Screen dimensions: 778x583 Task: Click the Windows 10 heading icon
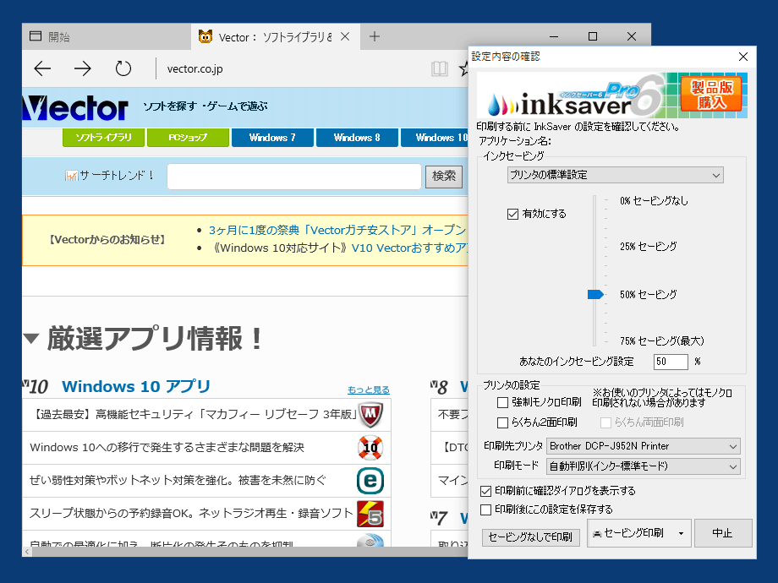[x=36, y=387]
